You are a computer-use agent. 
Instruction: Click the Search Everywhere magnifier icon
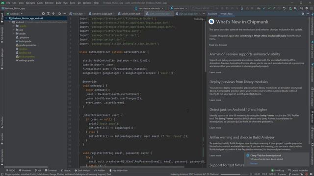click(301, 8)
